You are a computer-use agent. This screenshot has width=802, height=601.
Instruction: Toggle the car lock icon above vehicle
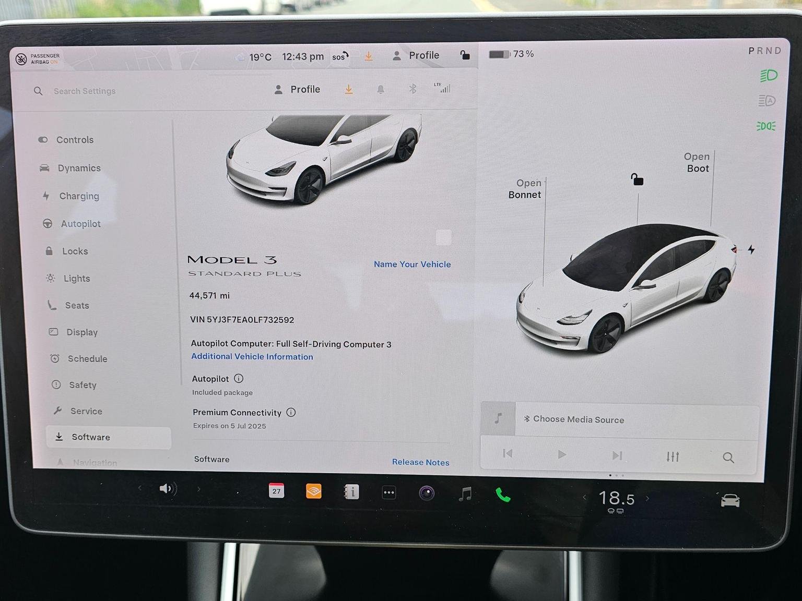click(x=637, y=179)
